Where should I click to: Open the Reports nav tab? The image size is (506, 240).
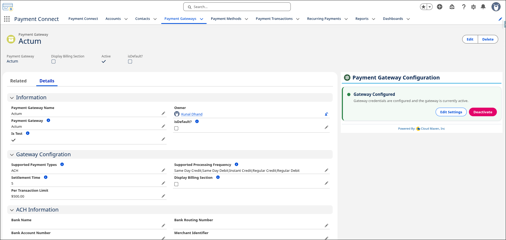tap(362, 19)
